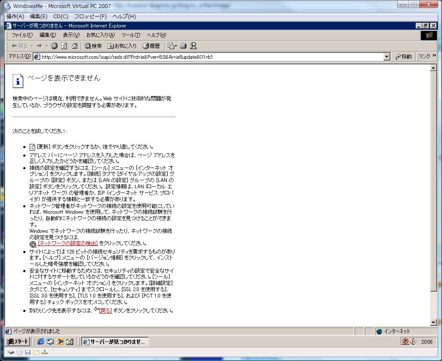Click the 20:06 taskbar clock

[x=427, y=342]
